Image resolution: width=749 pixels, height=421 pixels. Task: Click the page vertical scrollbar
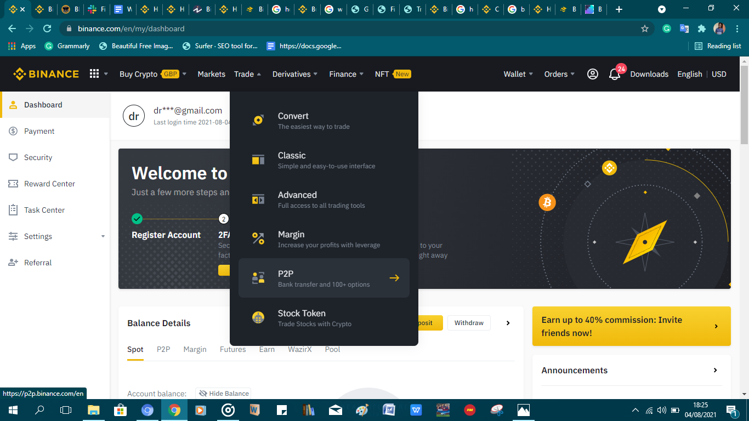[744, 104]
